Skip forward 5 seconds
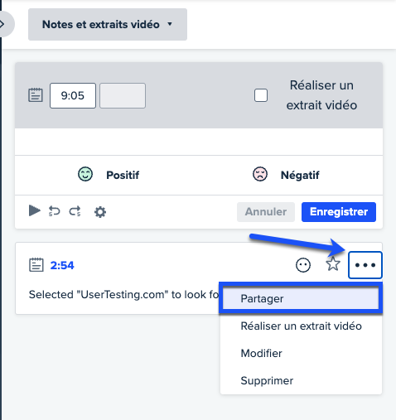 (x=75, y=211)
